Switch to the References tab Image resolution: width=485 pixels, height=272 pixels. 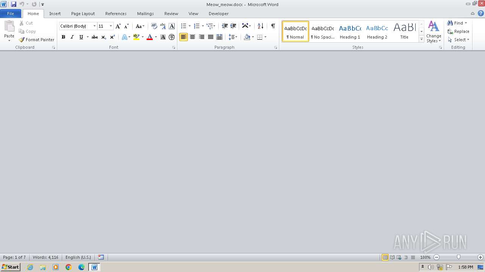point(116,13)
